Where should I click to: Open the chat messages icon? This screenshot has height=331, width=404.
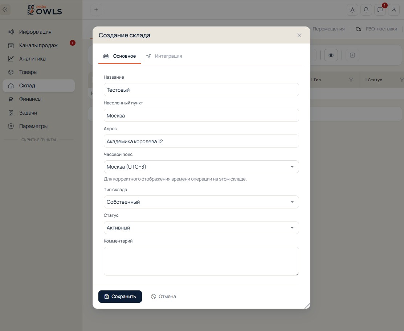pyautogui.click(x=380, y=10)
